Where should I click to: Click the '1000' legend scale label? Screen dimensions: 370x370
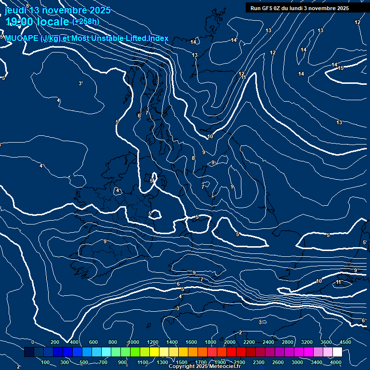(133, 342)
